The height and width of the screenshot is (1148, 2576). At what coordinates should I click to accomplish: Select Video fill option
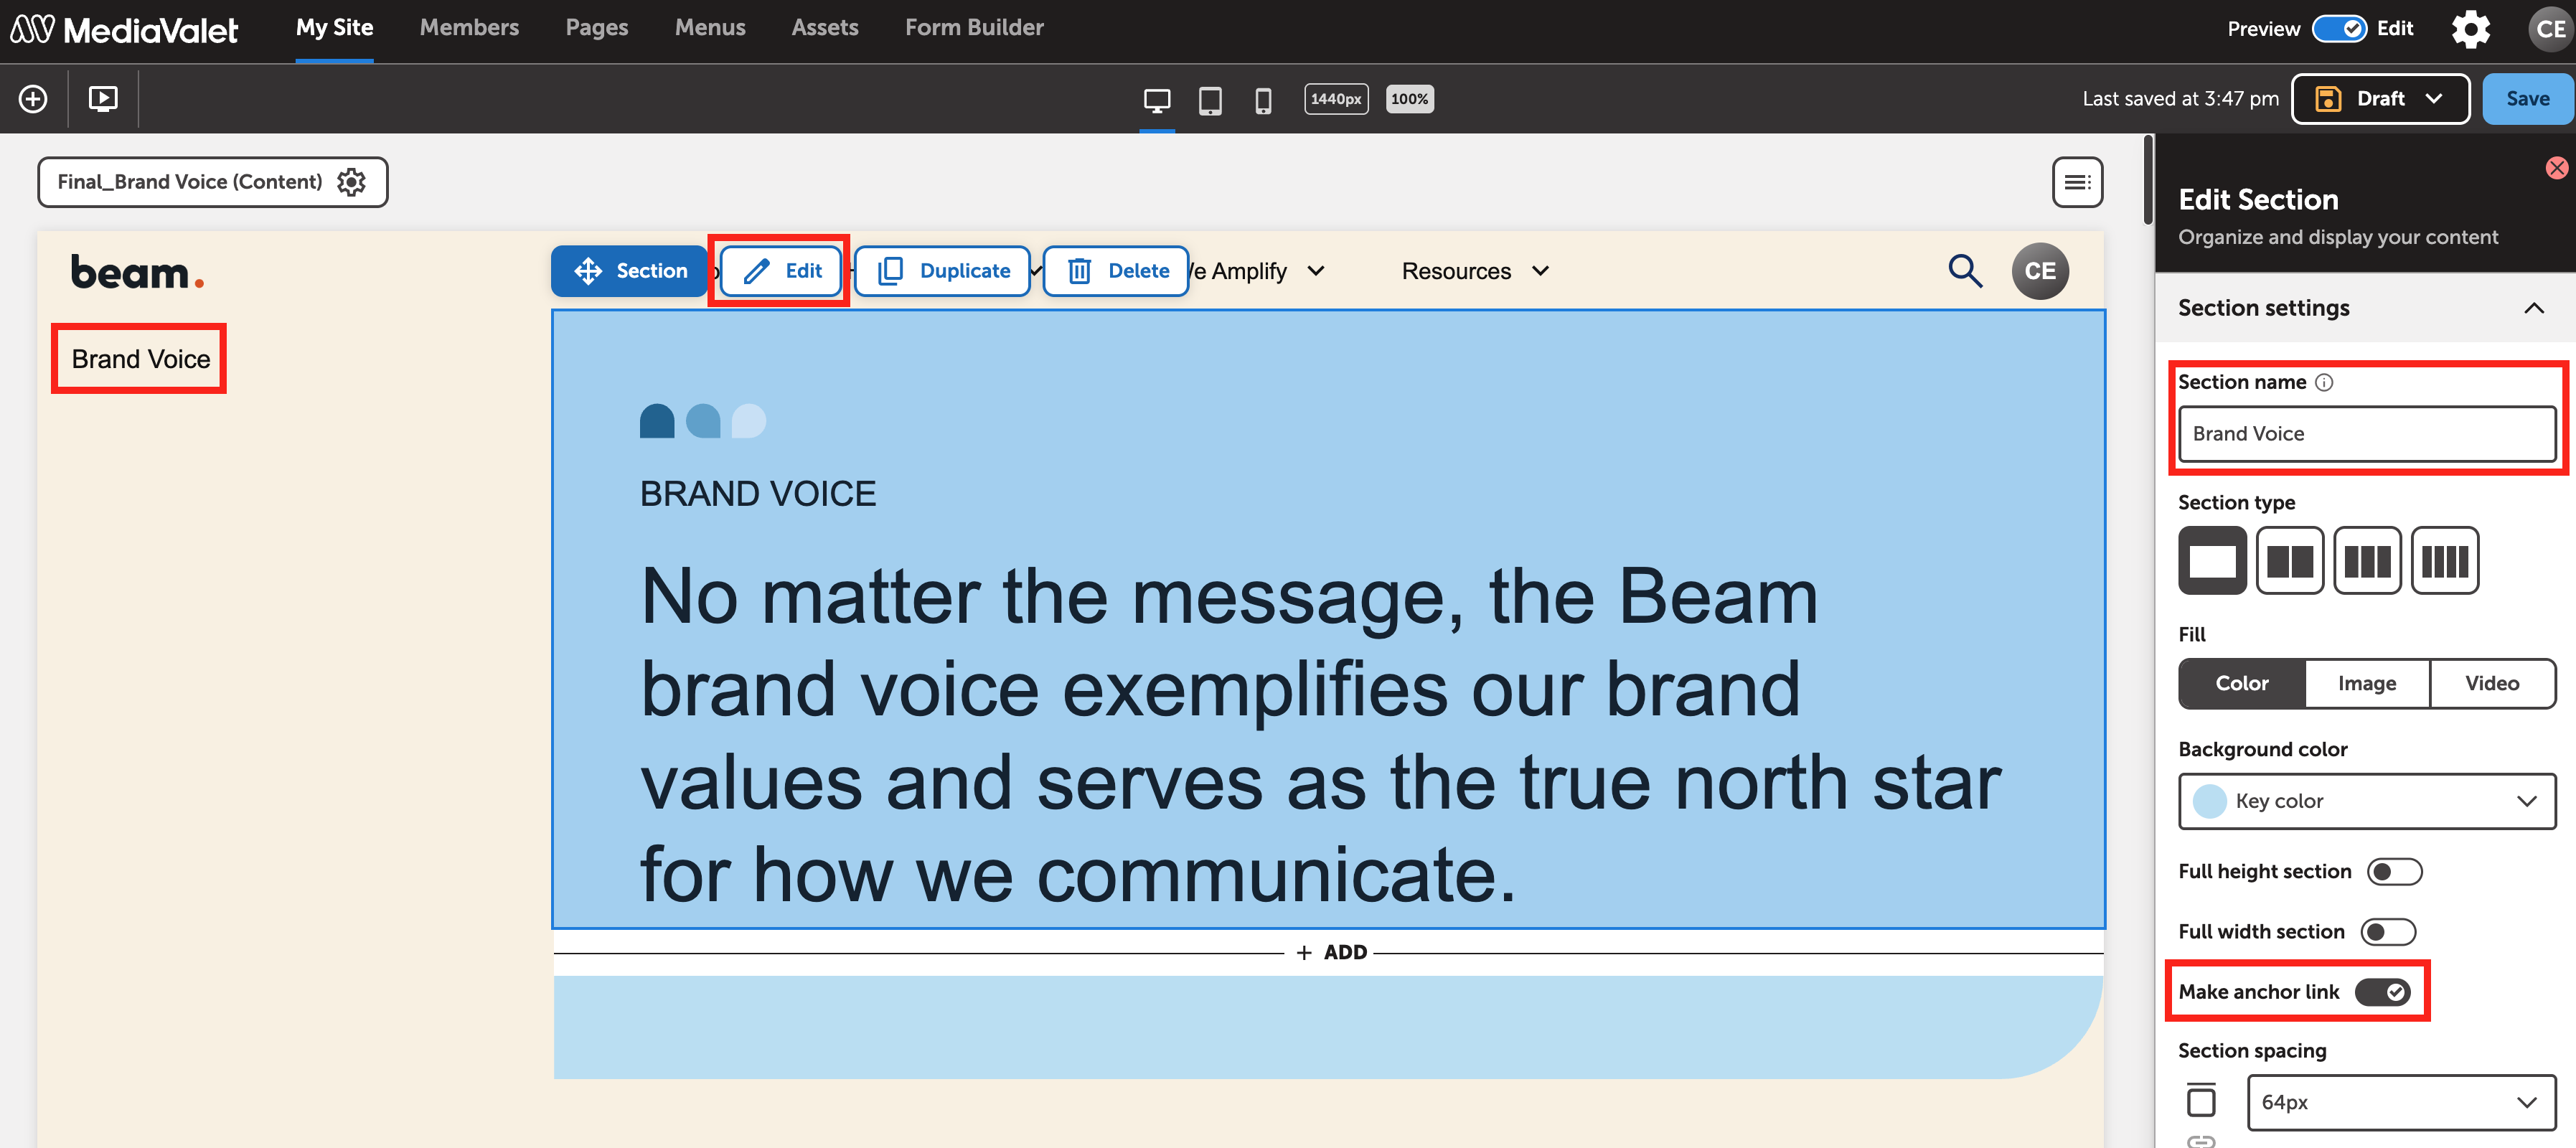[x=2491, y=684]
